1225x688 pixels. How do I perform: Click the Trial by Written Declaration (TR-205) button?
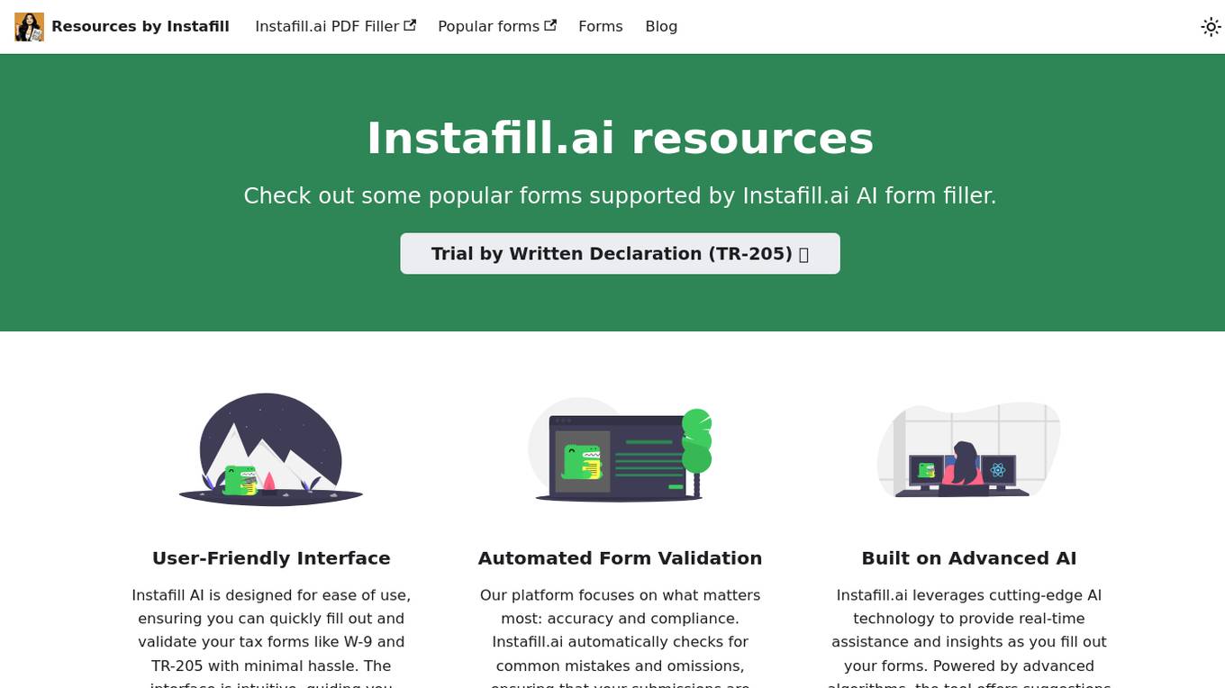620,254
